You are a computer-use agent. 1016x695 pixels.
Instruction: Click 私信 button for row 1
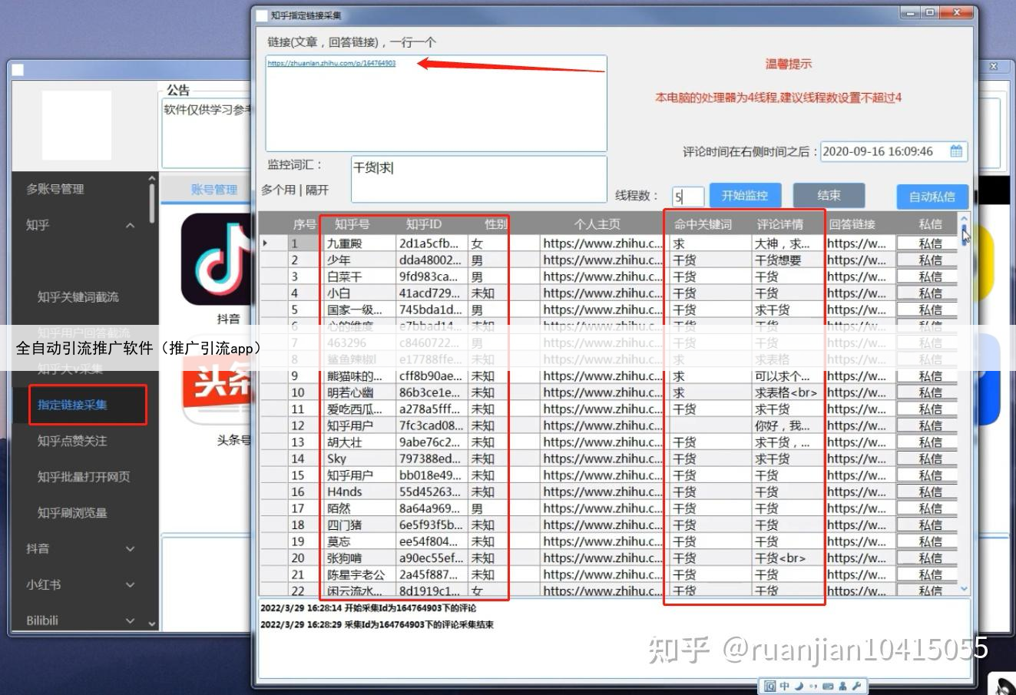click(x=929, y=243)
